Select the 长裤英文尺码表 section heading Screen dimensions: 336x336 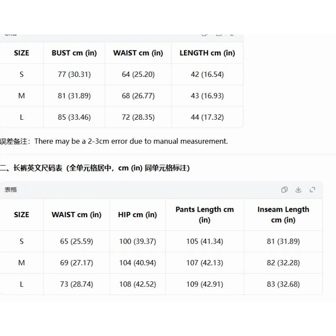click(x=95, y=168)
